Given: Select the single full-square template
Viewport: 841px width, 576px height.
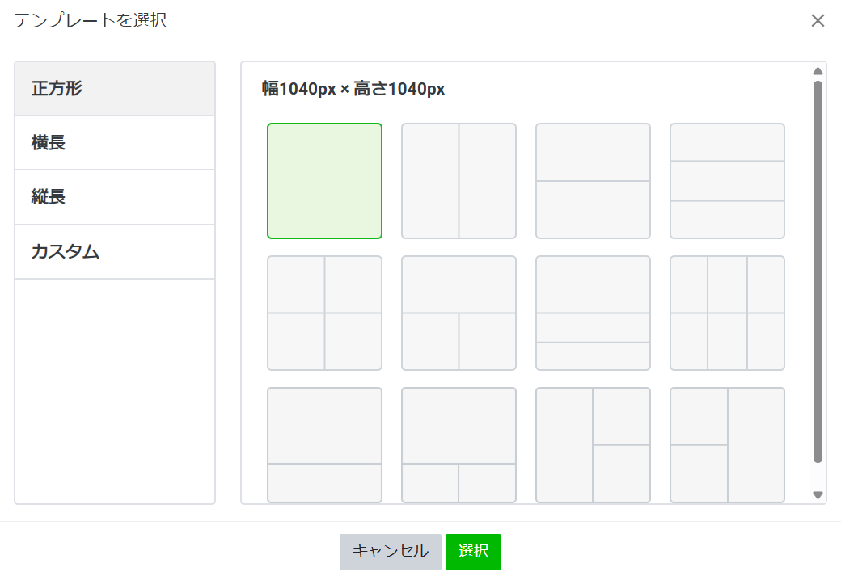Looking at the screenshot, I should (x=324, y=181).
